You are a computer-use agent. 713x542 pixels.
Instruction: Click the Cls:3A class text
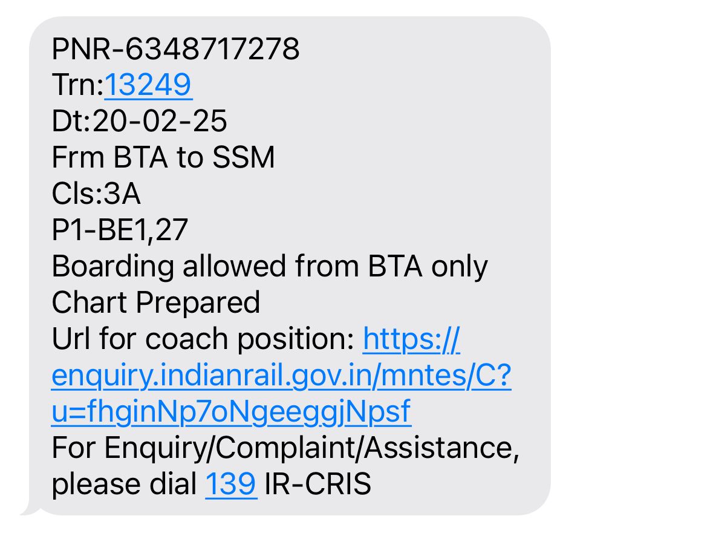point(96,194)
